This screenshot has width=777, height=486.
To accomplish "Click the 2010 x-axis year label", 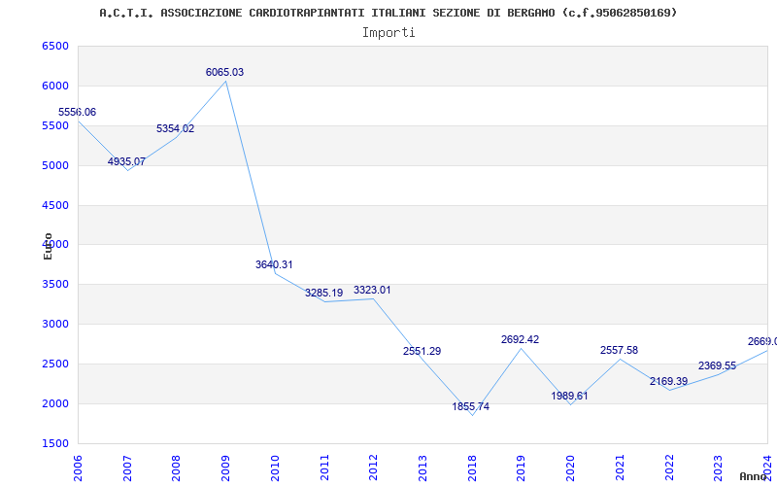I will coord(275,468).
